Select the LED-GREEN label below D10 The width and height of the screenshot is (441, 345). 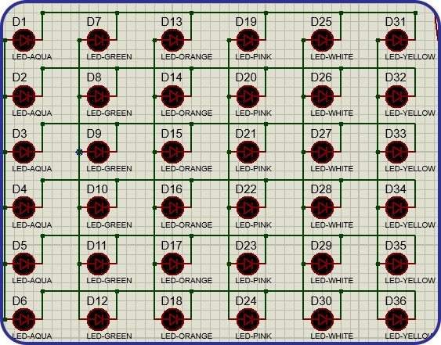109,225
